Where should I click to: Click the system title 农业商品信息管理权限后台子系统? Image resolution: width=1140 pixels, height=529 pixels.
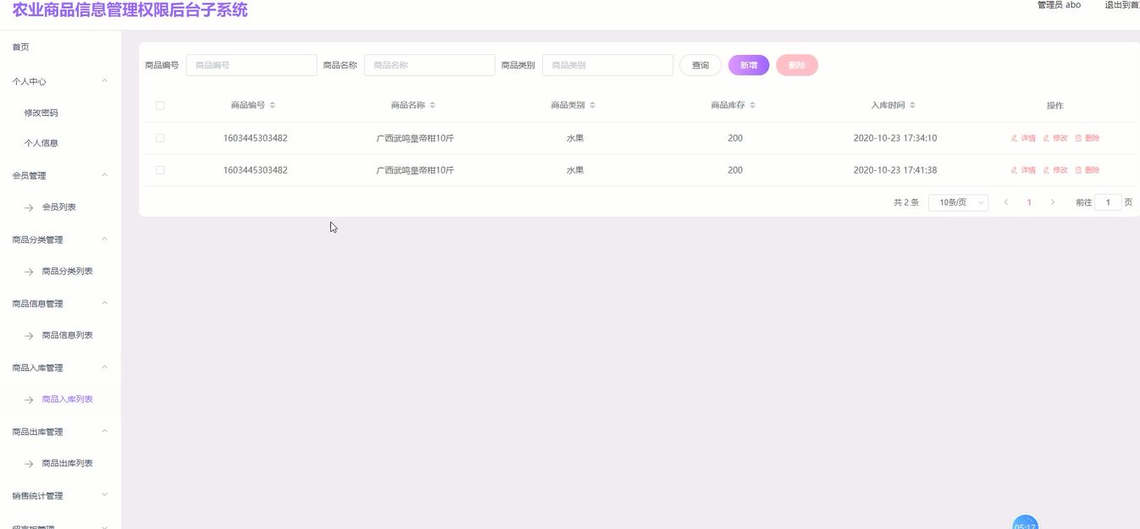[x=130, y=10]
